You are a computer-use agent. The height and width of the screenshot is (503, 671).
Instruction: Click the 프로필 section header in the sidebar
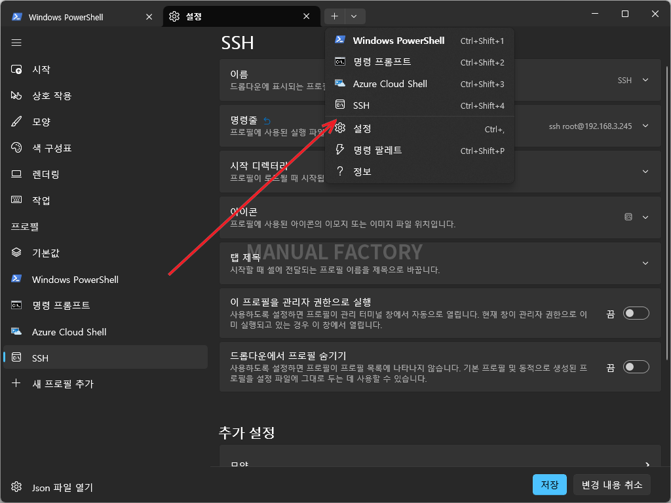(x=25, y=227)
